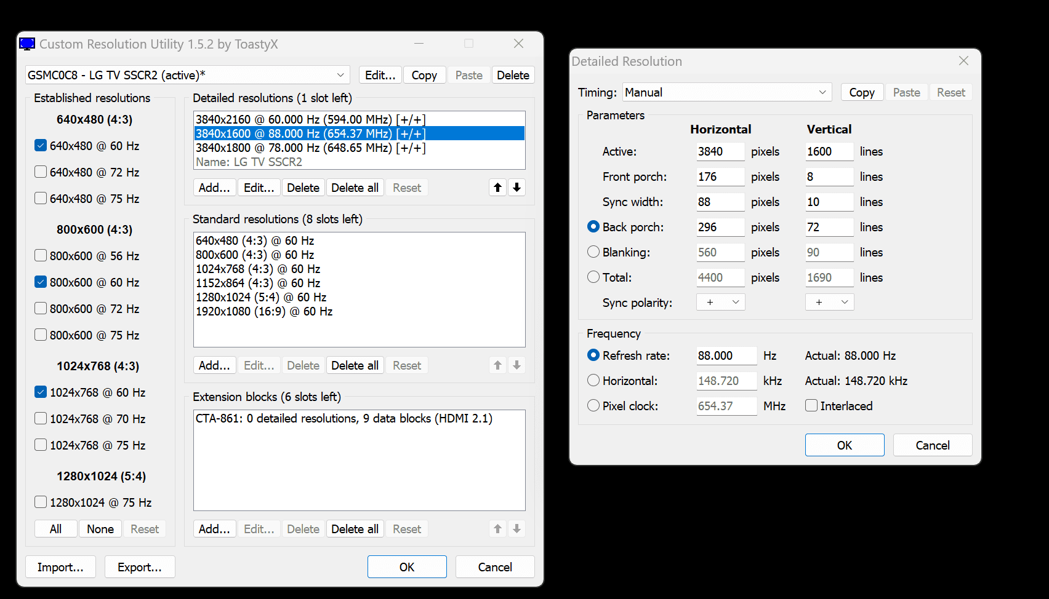Toggle 1024x768 @ 70 Hz checkbox
Viewport: 1049px width, 599px height.
(x=41, y=418)
